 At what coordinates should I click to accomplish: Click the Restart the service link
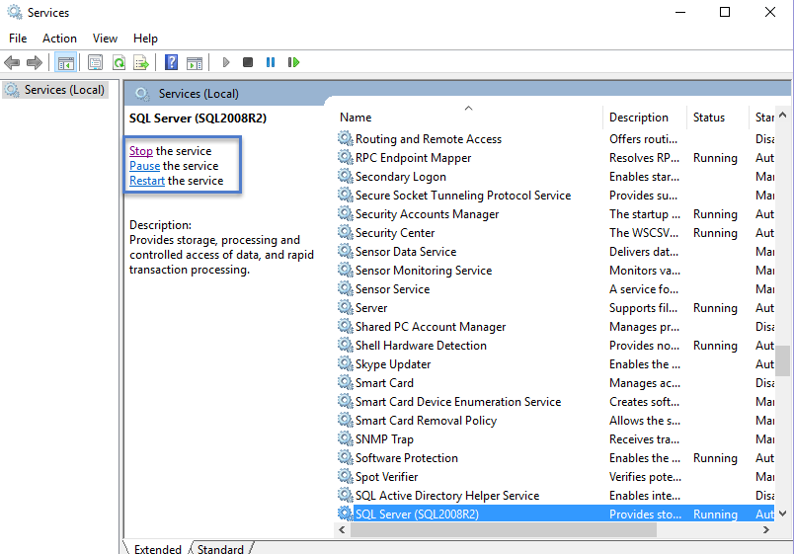(147, 181)
